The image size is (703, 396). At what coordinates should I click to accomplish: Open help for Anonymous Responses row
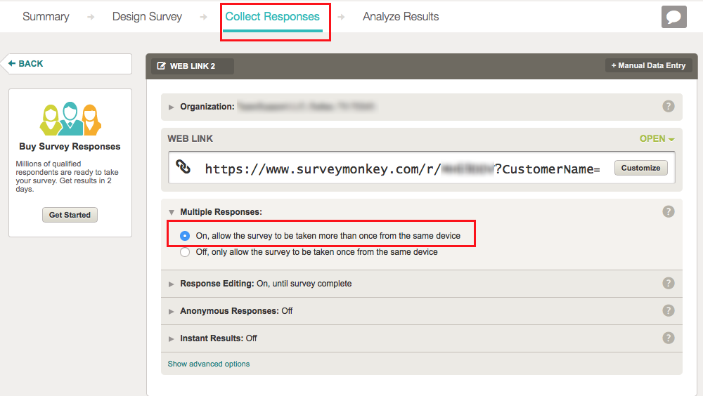pos(669,310)
